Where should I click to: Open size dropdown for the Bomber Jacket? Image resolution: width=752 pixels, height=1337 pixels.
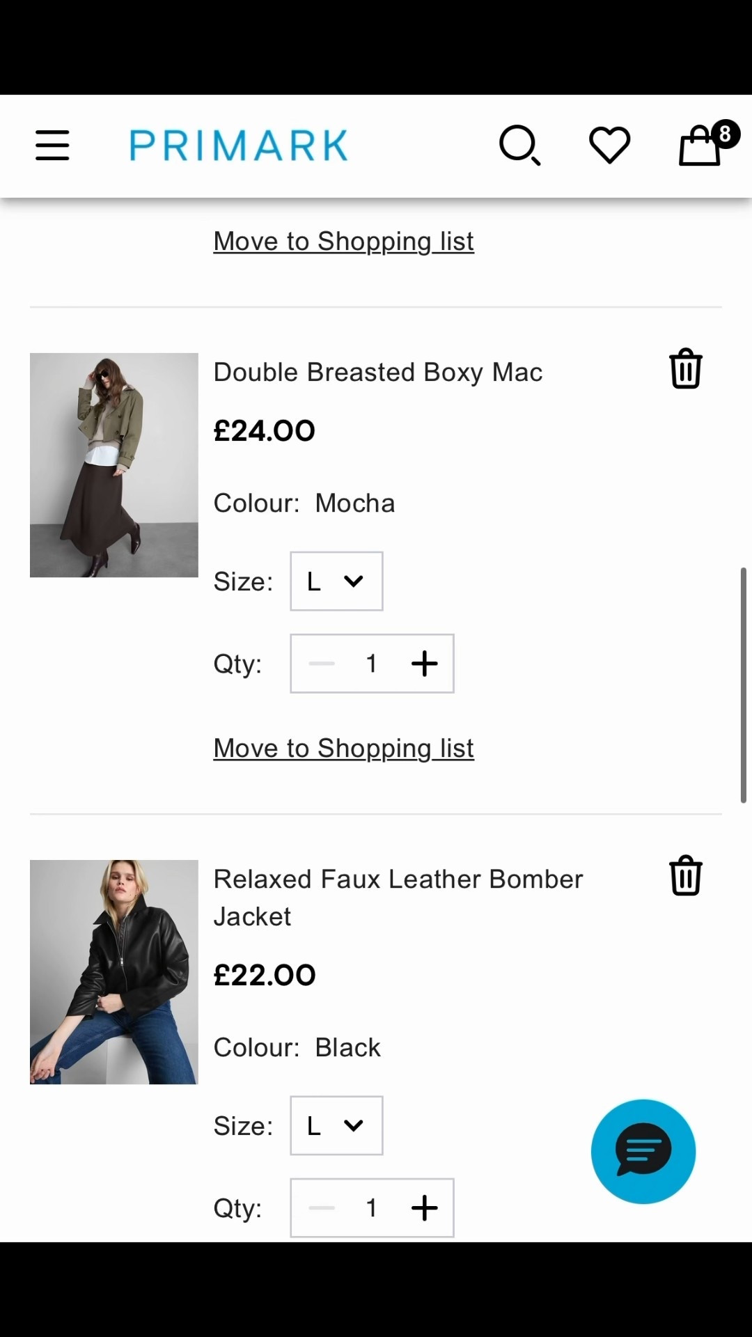[x=336, y=1125]
